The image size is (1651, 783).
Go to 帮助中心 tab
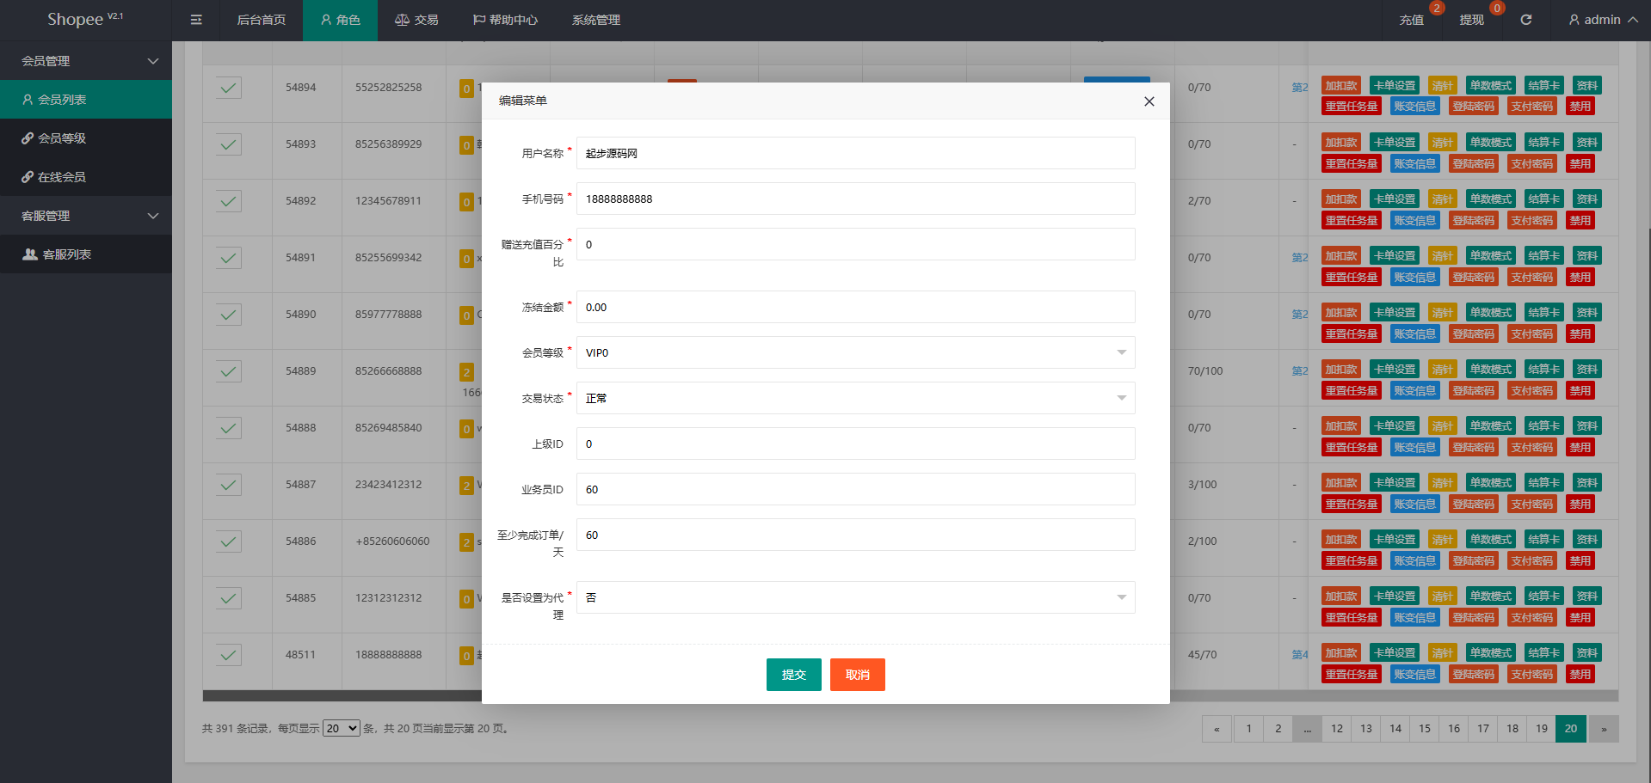[505, 20]
